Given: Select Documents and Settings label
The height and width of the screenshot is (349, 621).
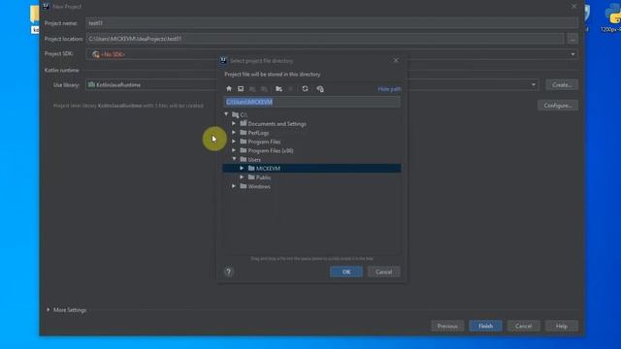Looking at the screenshot, I should coord(277,124).
